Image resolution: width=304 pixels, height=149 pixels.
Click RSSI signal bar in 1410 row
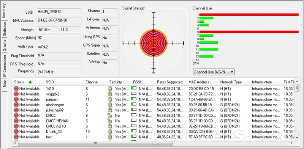point(134,88)
